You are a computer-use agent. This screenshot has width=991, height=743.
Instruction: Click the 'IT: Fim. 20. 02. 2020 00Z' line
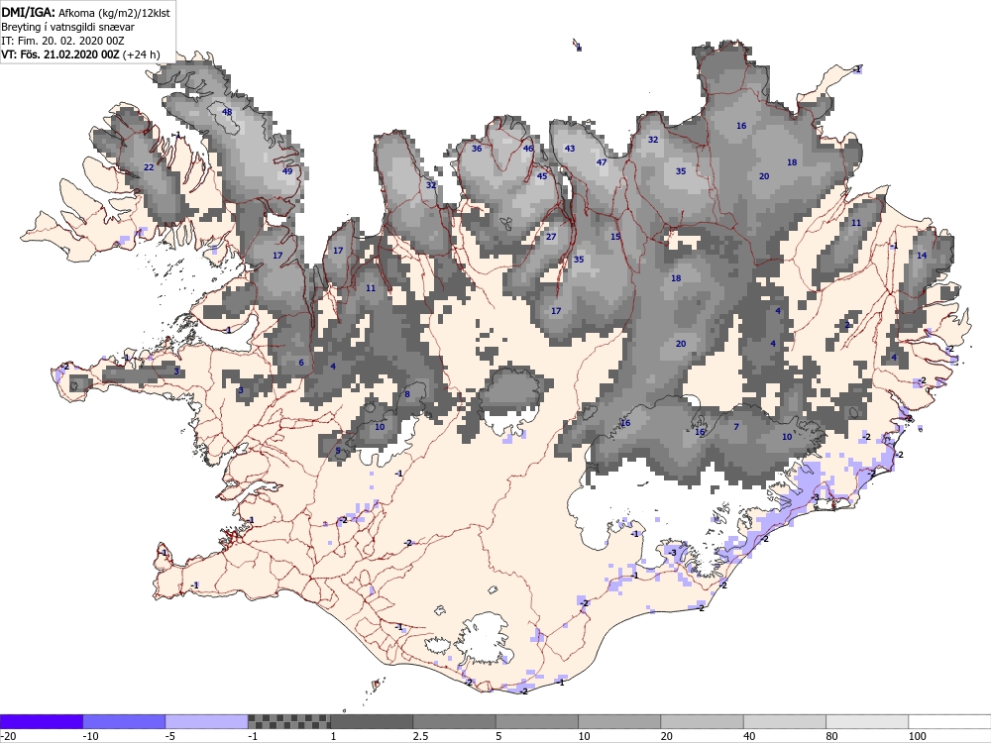(x=62, y=41)
